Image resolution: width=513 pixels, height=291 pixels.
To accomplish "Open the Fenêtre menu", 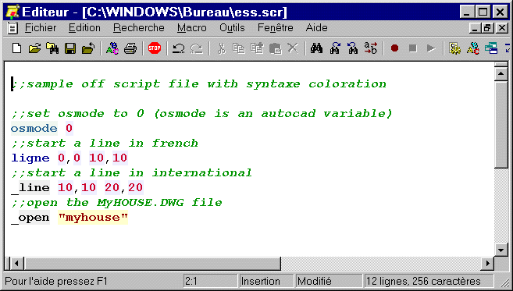I will [x=276, y=28].
